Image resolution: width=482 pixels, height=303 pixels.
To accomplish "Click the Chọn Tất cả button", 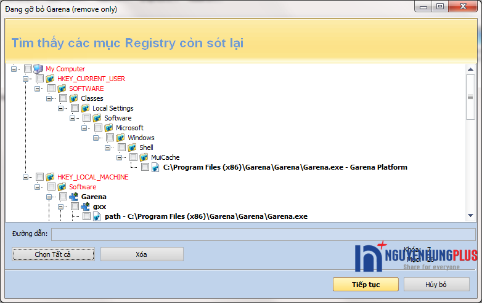I will (x=53, y=254).
